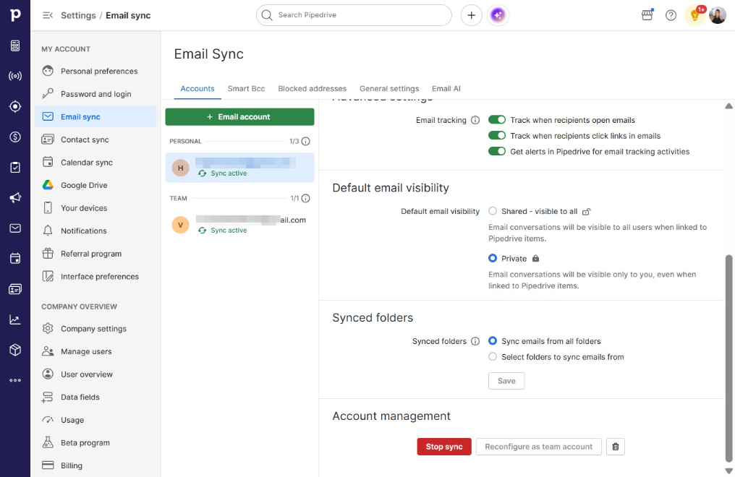
Task: Open the AI assistant sparkle icon
Action: (x=498, y=15)
